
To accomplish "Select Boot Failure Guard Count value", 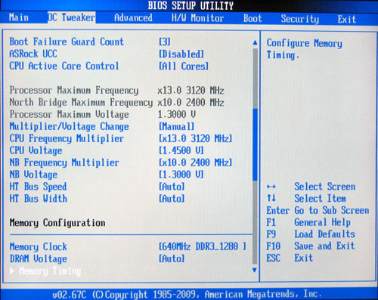I will (165, 42).
